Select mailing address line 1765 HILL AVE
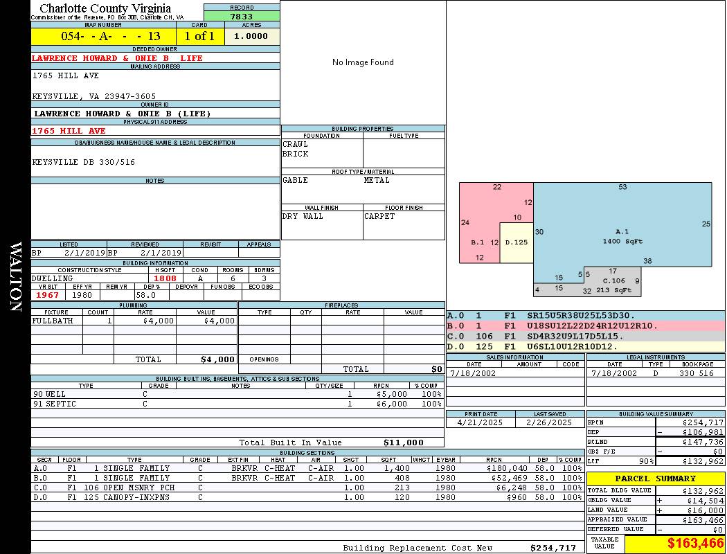The image size is (727, 554). tap(65, 75)
